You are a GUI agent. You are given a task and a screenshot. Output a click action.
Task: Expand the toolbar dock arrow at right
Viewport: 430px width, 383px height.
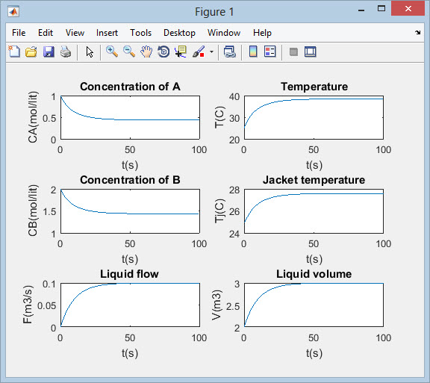tap(417, 33)
